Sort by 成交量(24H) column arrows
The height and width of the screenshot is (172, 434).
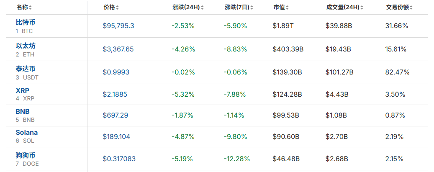[x=361, y=8]
